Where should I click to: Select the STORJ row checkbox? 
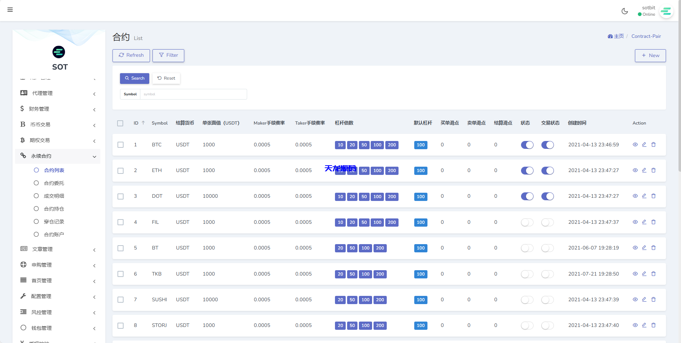tap(121, 326)
